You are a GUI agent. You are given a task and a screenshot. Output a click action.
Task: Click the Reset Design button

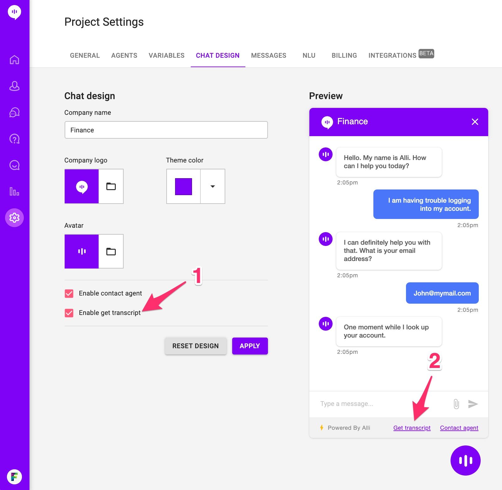click(x=195, y=346)
